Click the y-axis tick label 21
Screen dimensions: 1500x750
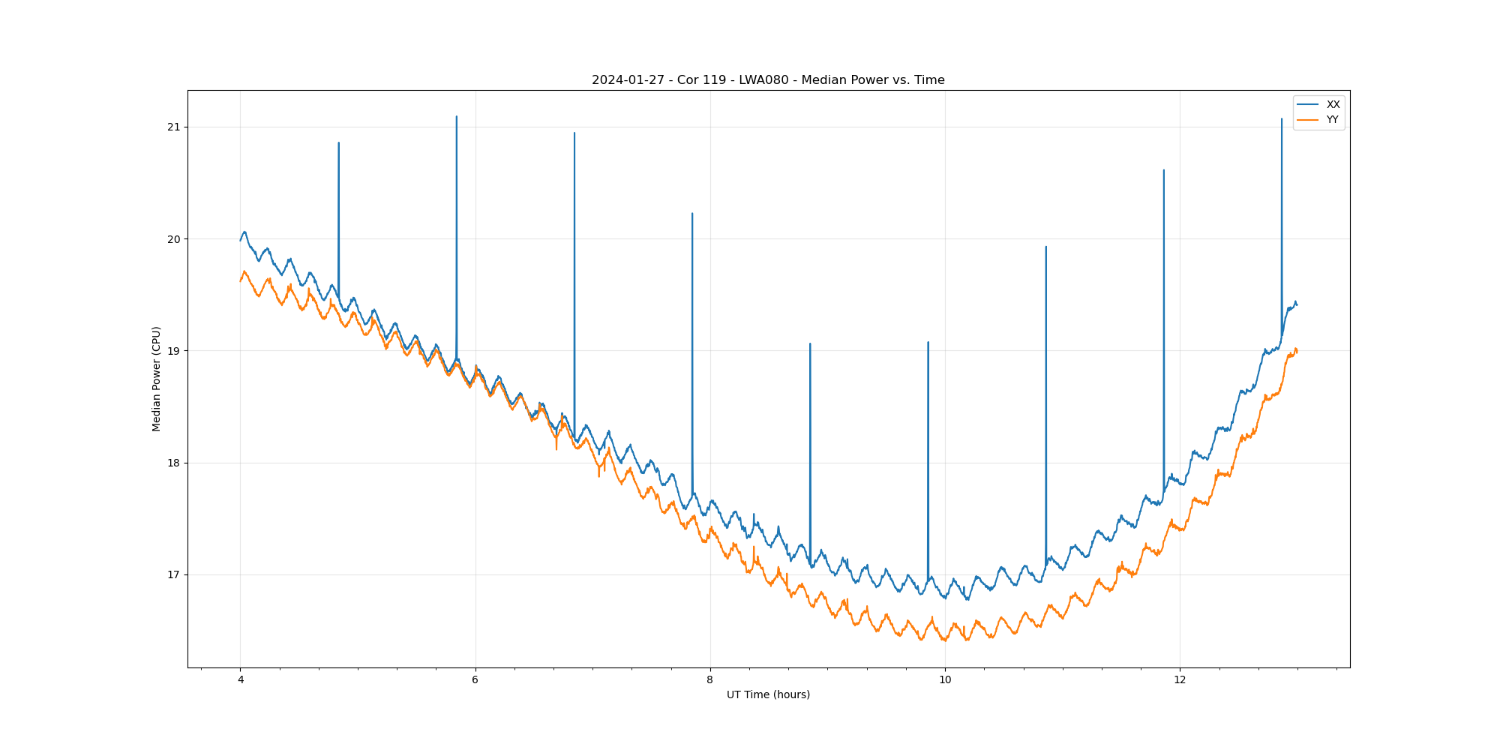coord(174,127)
